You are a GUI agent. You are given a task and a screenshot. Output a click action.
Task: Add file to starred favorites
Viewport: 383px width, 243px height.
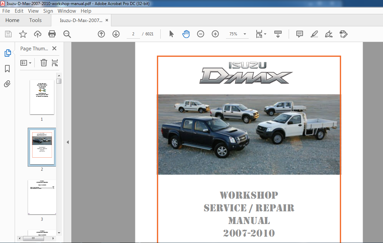(23, 34)
